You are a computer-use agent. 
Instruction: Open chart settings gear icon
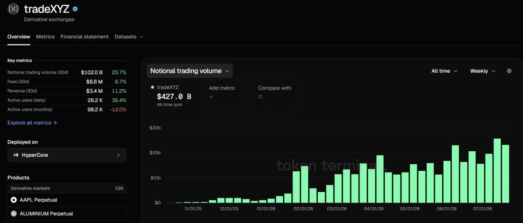[x=509, y=71]
